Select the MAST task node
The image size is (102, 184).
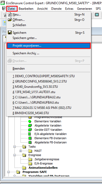(x=38, y=151)
